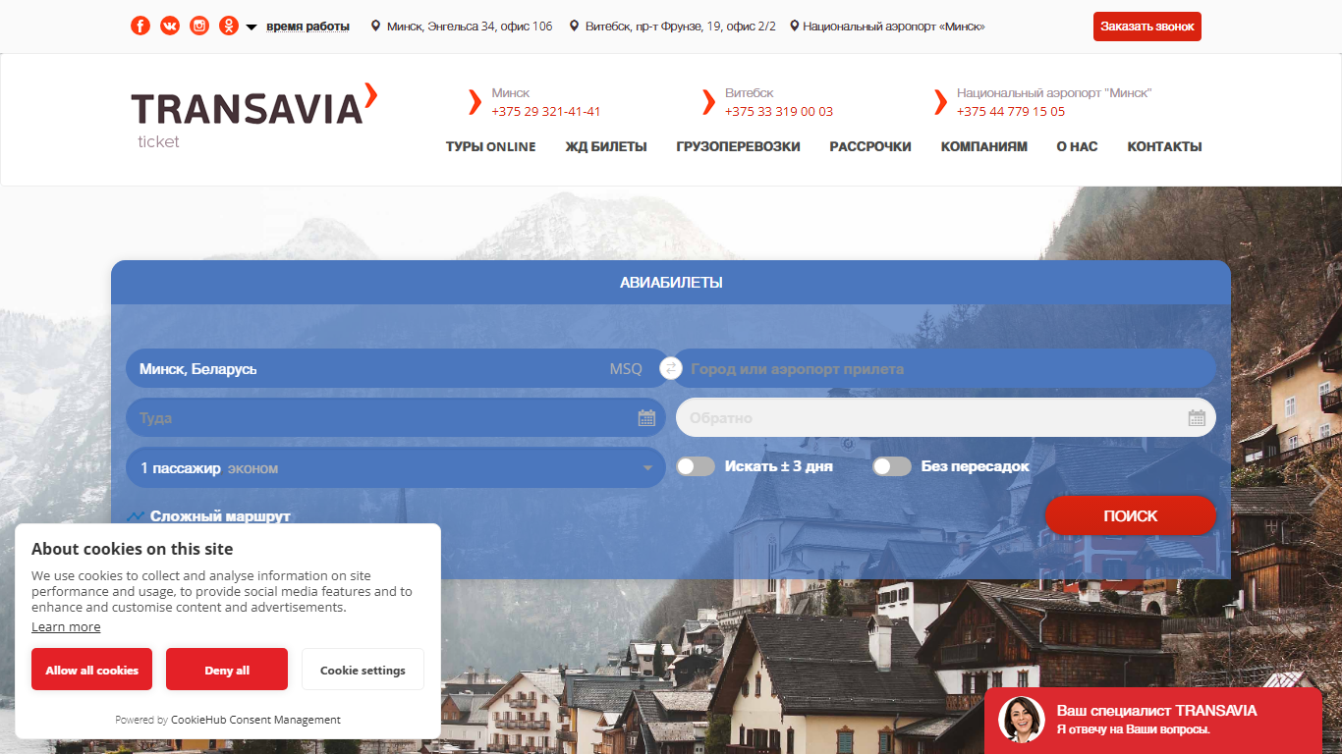Toggle 'Искать ± 3 дня' switch
The image size is (1342, 754).
696,466
